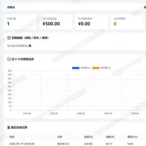Click the 加油费(元) legend label
This screenshot has width=146, height=146.
[x=86, y=68]
